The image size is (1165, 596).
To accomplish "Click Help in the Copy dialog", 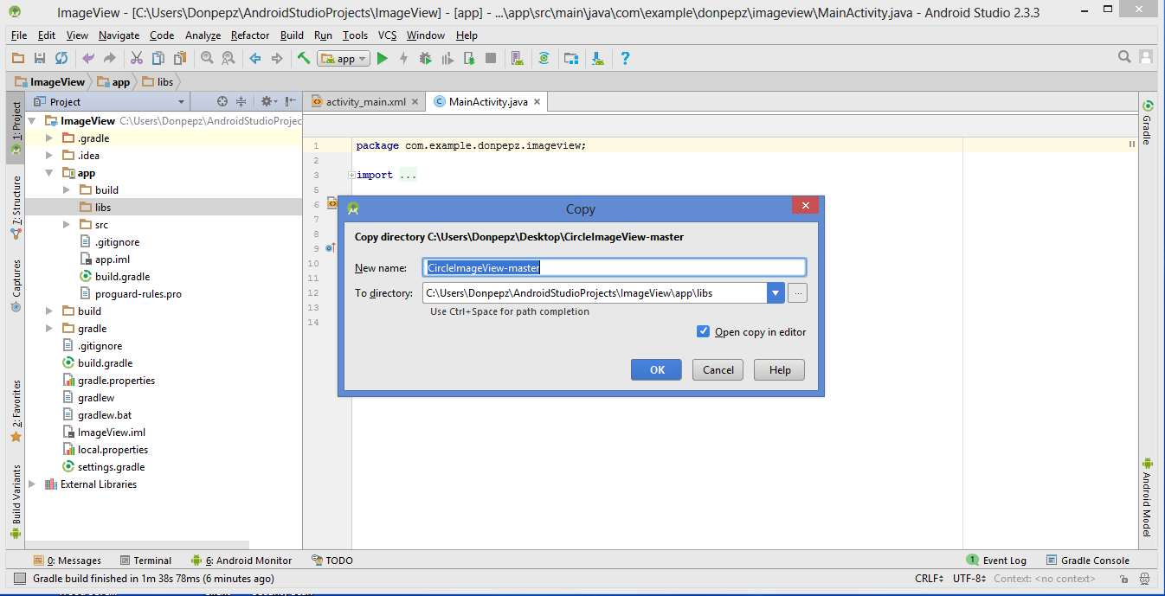I will coord(780,369).
